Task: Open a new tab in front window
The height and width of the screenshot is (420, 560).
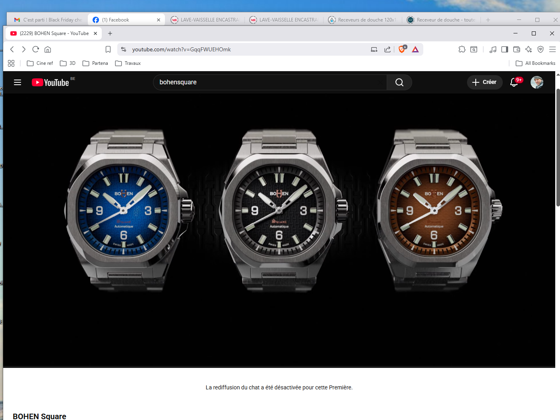Action: click(110, 33)
